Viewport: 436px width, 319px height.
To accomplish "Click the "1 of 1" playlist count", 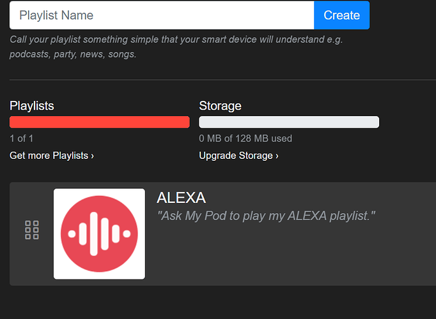I will 21,138.
